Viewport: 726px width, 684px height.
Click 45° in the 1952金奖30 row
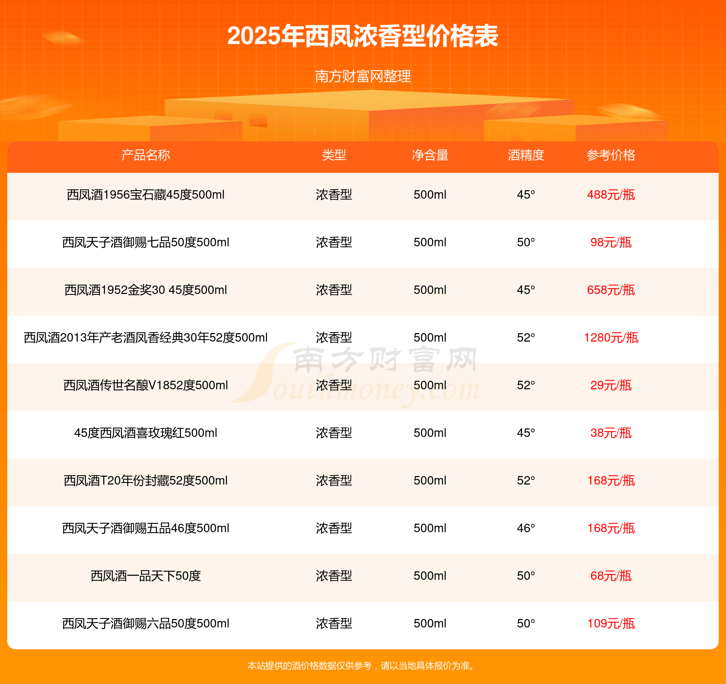[x=526, y=290]
